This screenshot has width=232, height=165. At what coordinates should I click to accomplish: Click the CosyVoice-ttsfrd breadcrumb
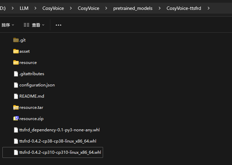pyautogui.click(x=184, y=8)
